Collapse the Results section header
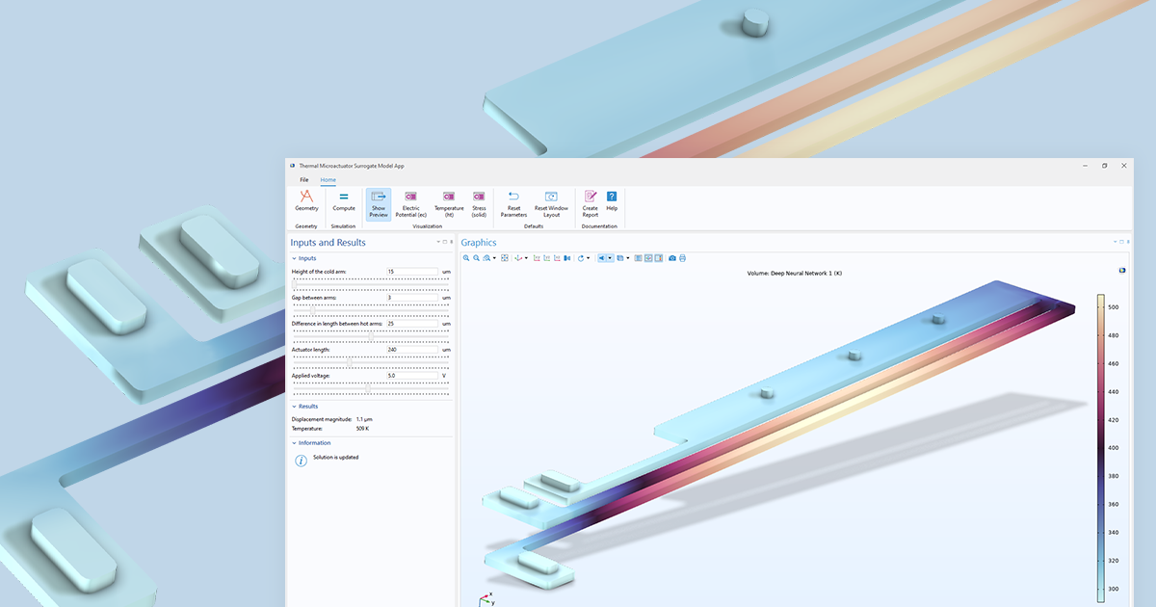 (x=295, y=406)
